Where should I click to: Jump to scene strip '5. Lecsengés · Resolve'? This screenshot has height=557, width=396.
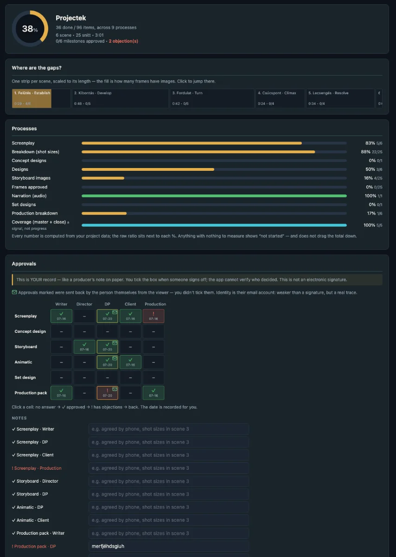tap(340, 98)
